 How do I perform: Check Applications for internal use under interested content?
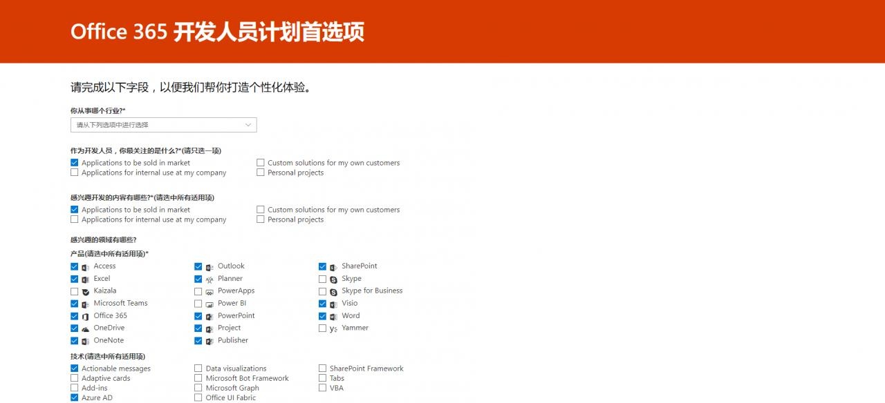click(74, 219)
